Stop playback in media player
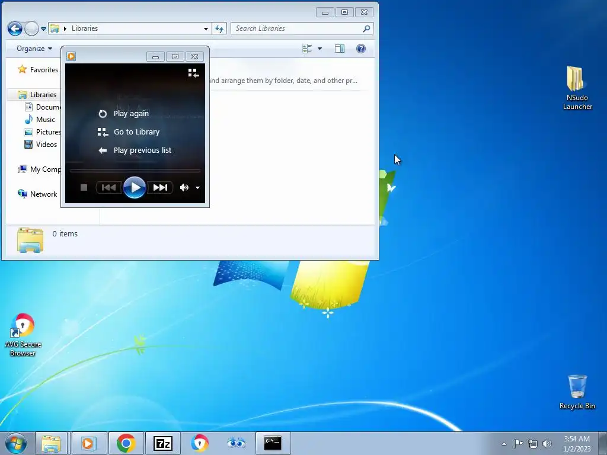607x455 pixels. pos(84,188)
